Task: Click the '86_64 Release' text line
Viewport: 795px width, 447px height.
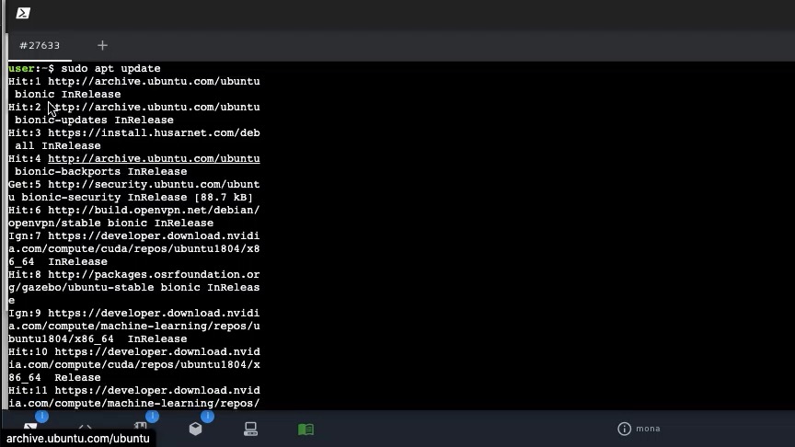Action: click(x=54, y=378)
